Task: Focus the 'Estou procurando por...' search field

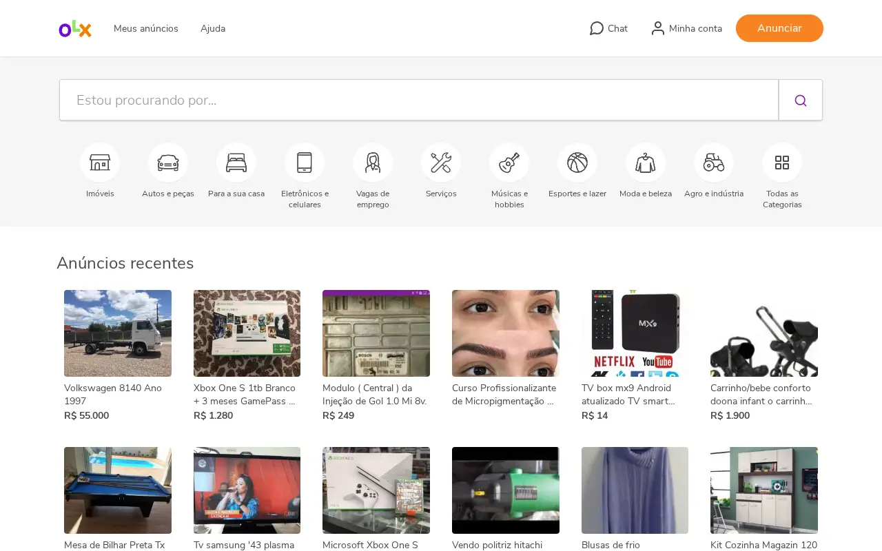Action: point(419,100)
